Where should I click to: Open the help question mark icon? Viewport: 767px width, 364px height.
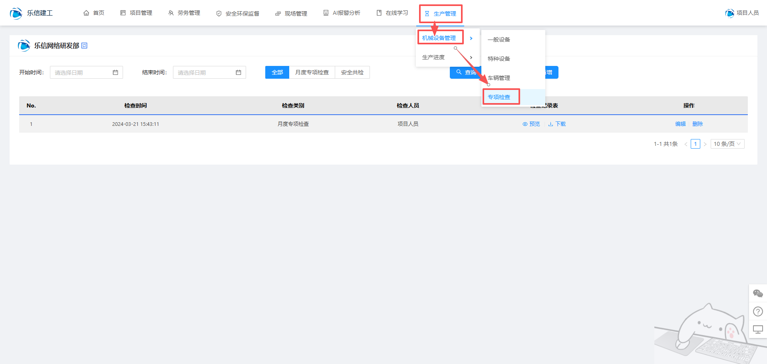coord(758,311)
